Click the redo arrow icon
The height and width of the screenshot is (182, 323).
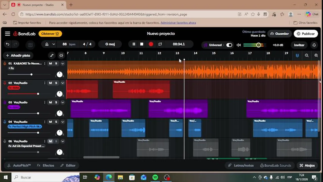click(15, 44)
